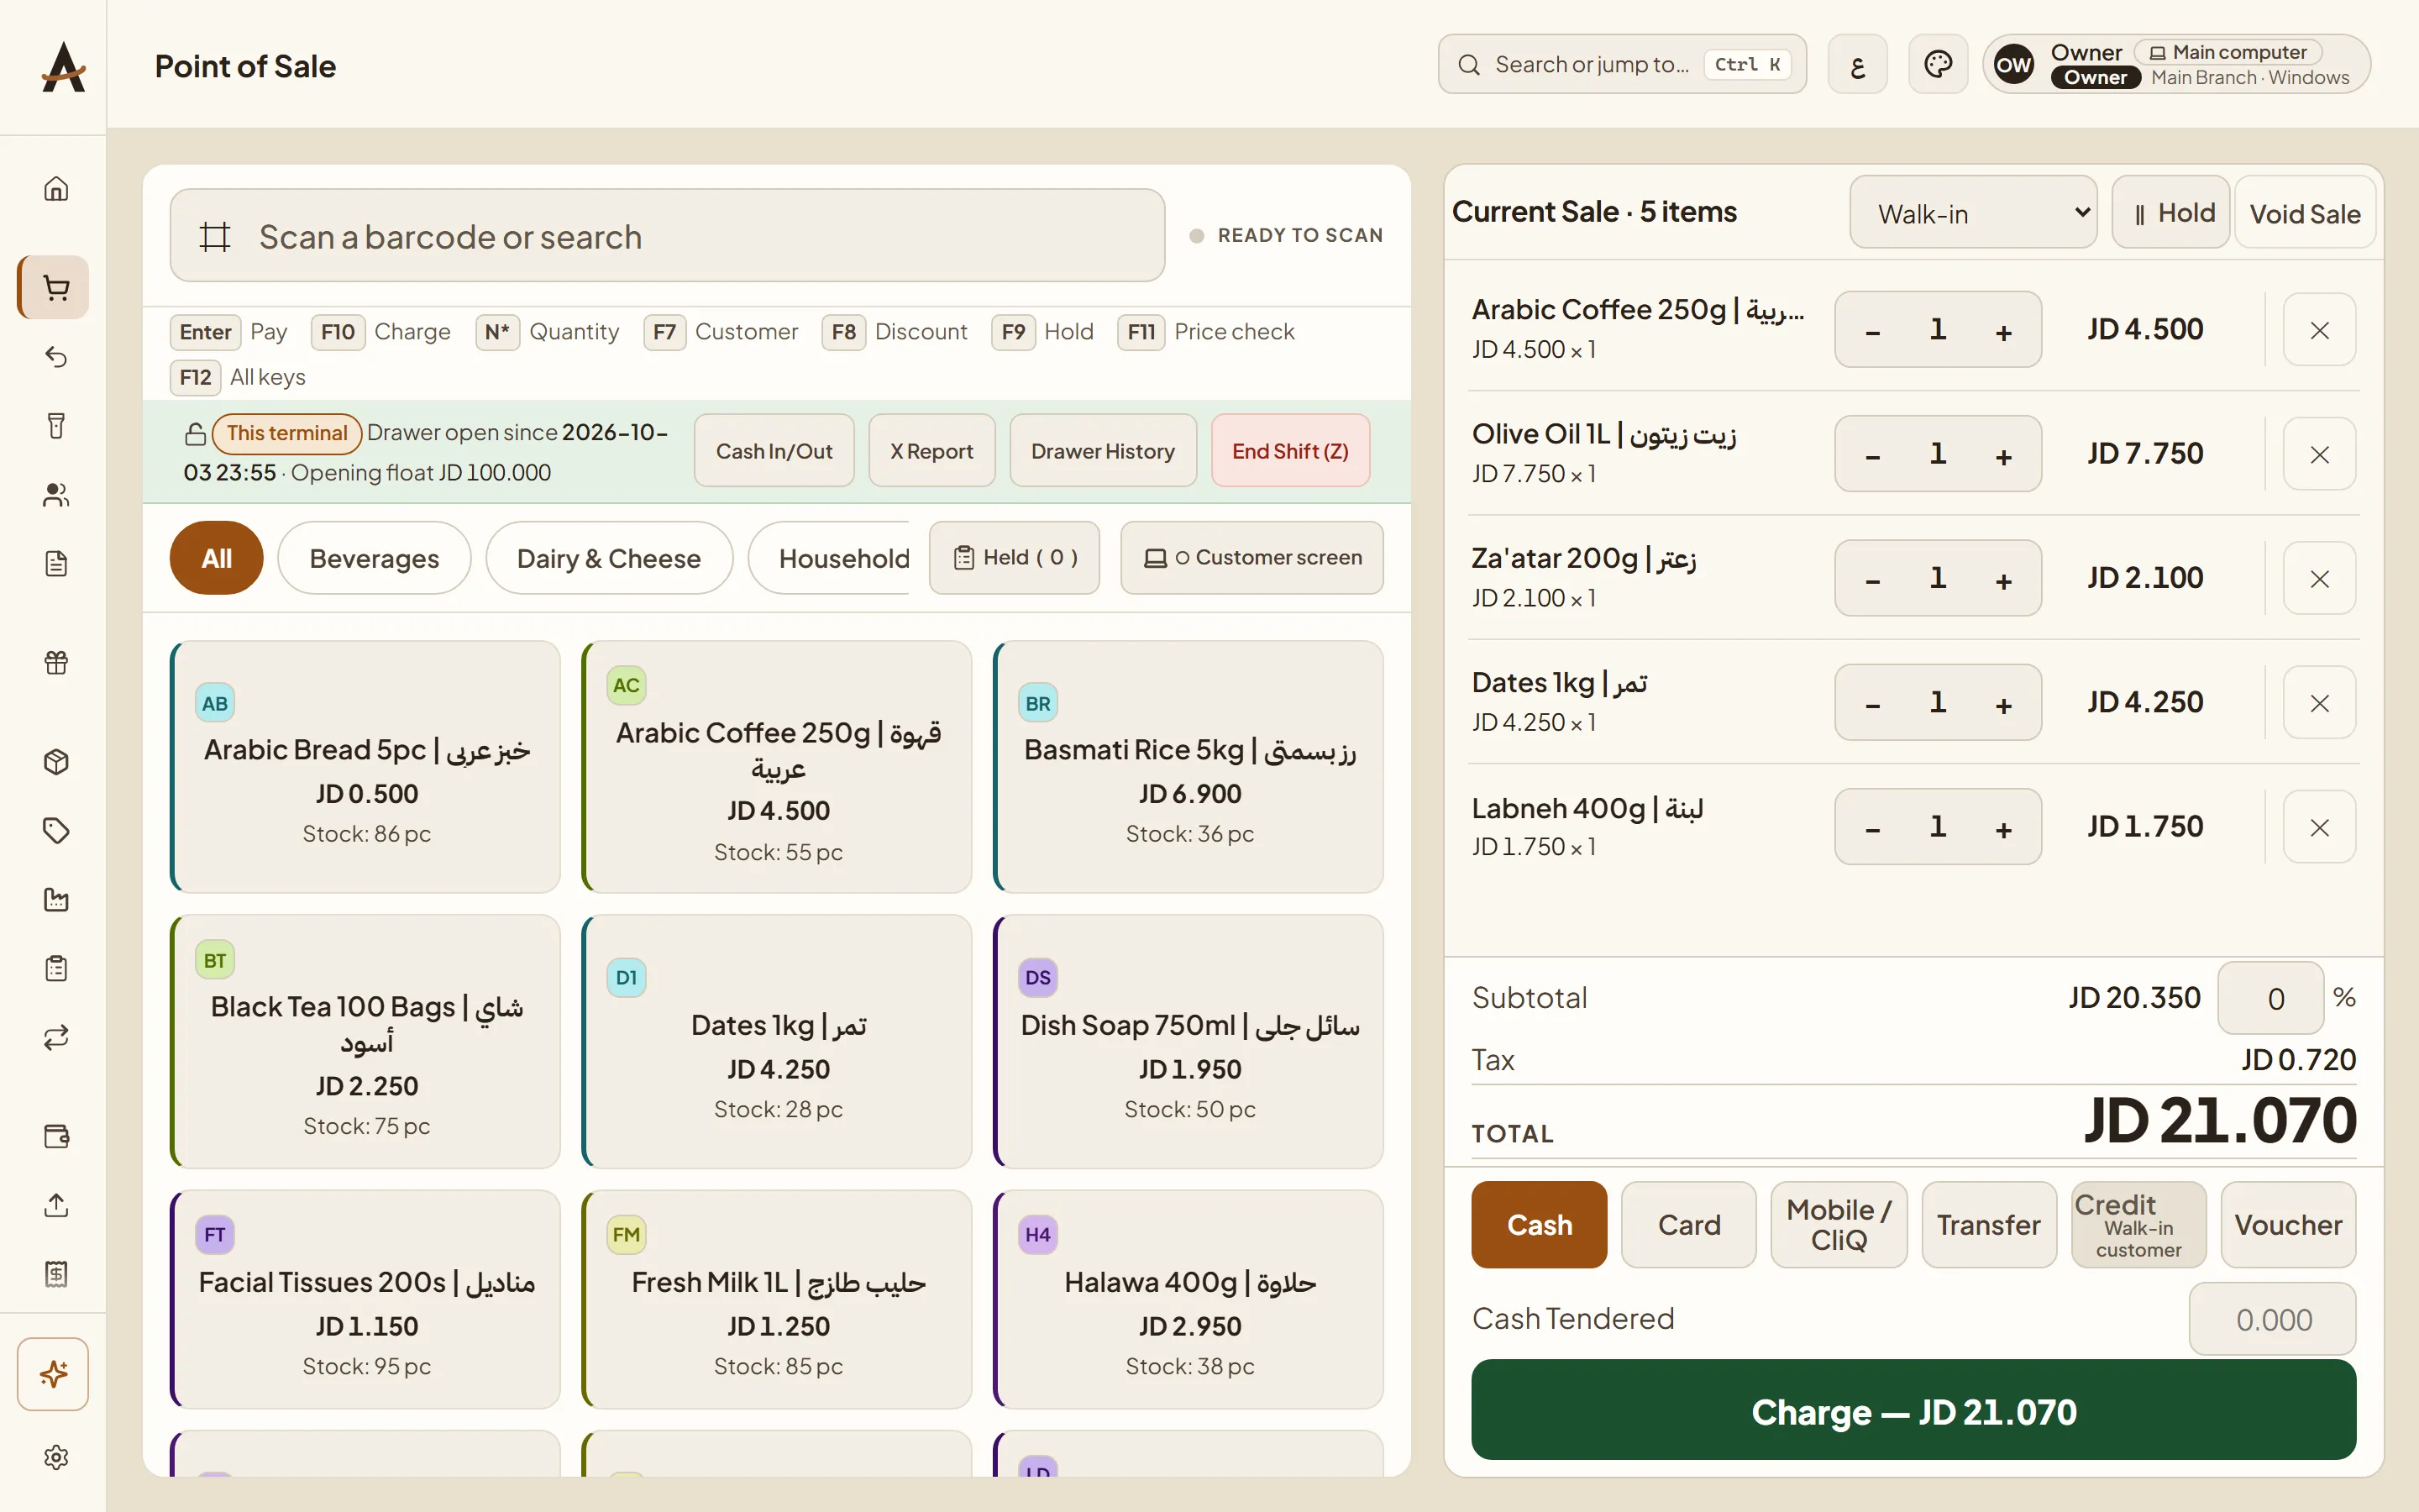Viewport: 2419px width, 1512px height.
Task: Open the theme palette icon in header
Action: pos(1937,65)
